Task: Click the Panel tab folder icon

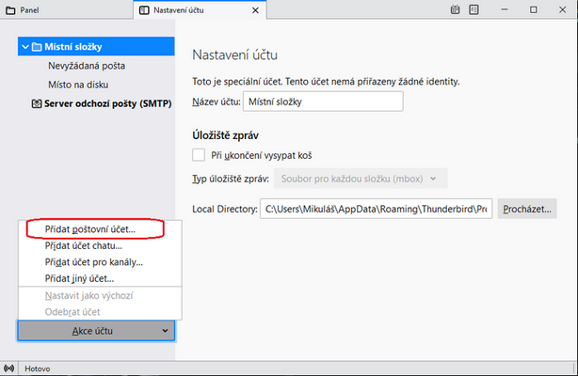Action: click(11, 9)
